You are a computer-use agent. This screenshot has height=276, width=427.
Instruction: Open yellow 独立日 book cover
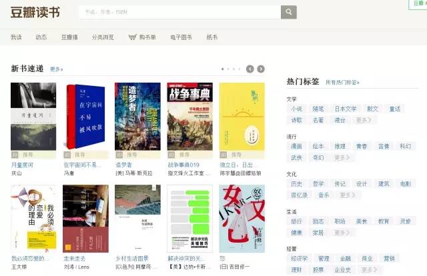[242, 117]
